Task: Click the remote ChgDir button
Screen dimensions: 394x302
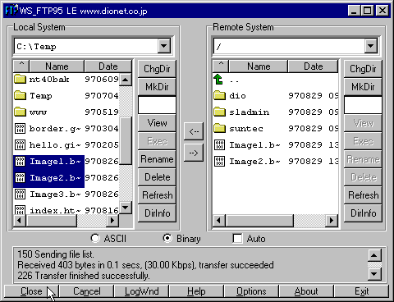Action: point(363,69)
